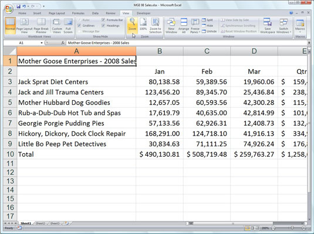Click the Select All corner box

click(x=10, y=51)
